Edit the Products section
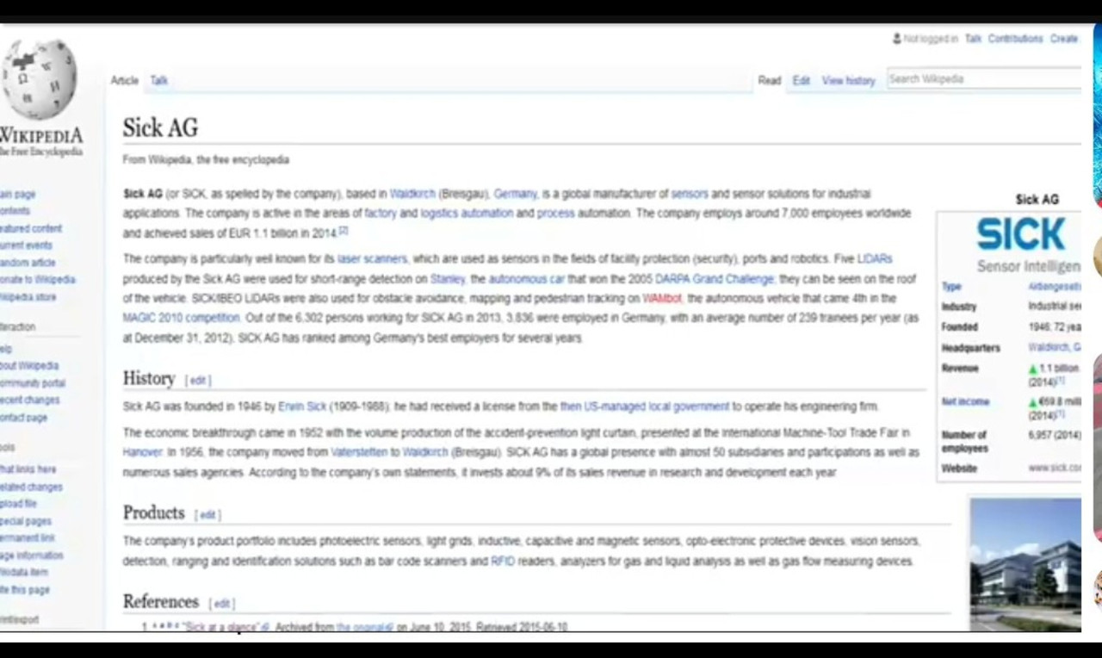Screen dimensions: 1102x658 coord(207,515)
